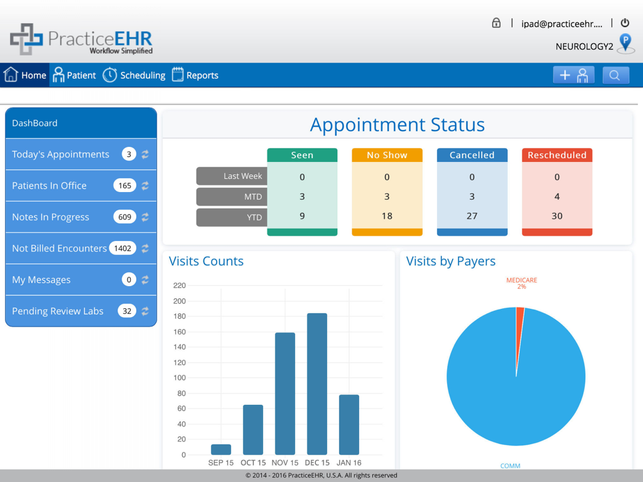
Task: Open the search tool in the toolbar
Action: coord(615,75)
